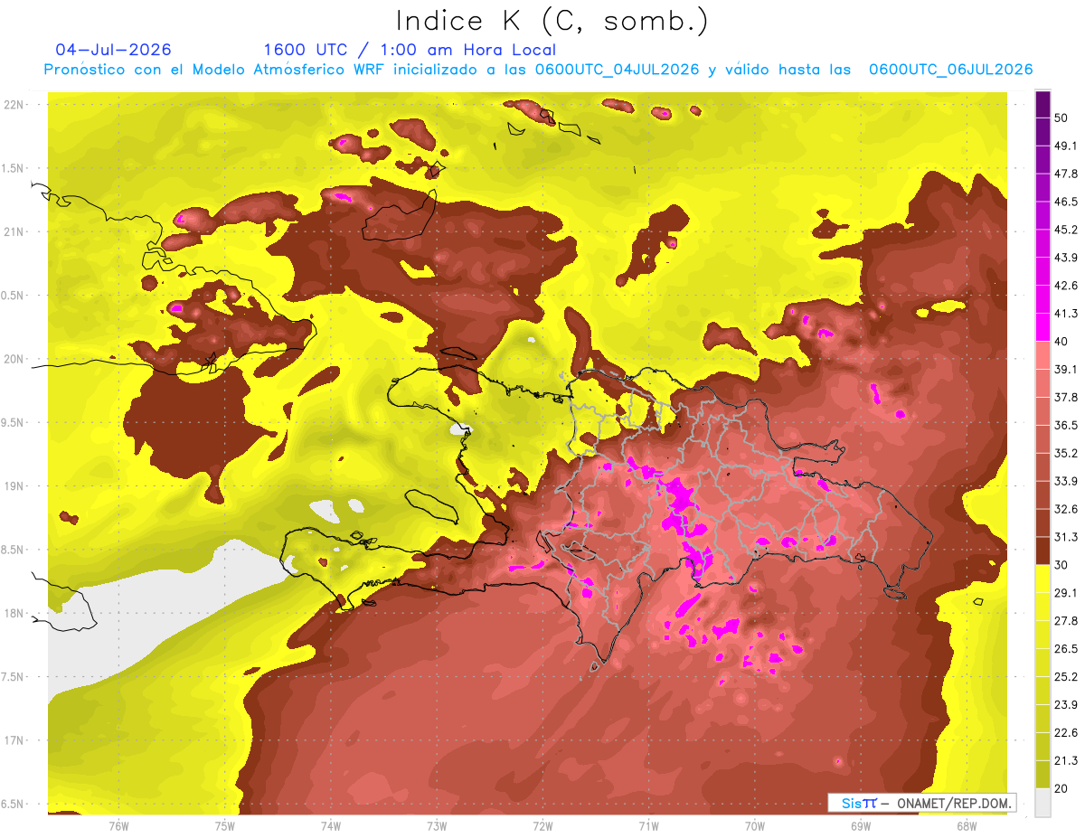Click the colorbar value '40'
Viewport: 1085px width, 838px height.
[1062, 342]
